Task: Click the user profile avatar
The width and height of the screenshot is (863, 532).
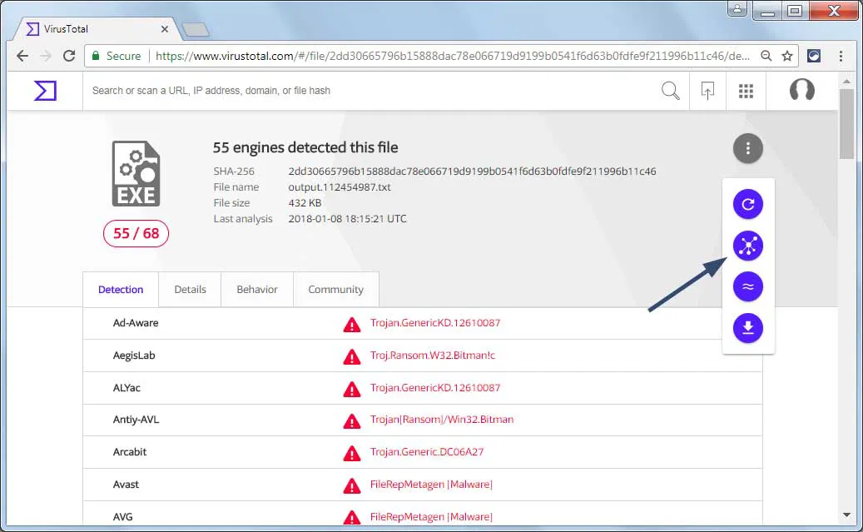Action: click(x=801, y=90)
